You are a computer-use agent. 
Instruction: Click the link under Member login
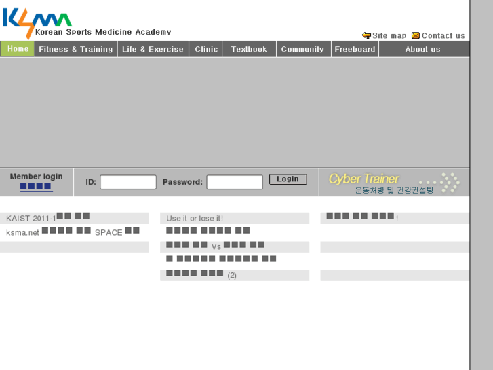click(x=36, y=186)
